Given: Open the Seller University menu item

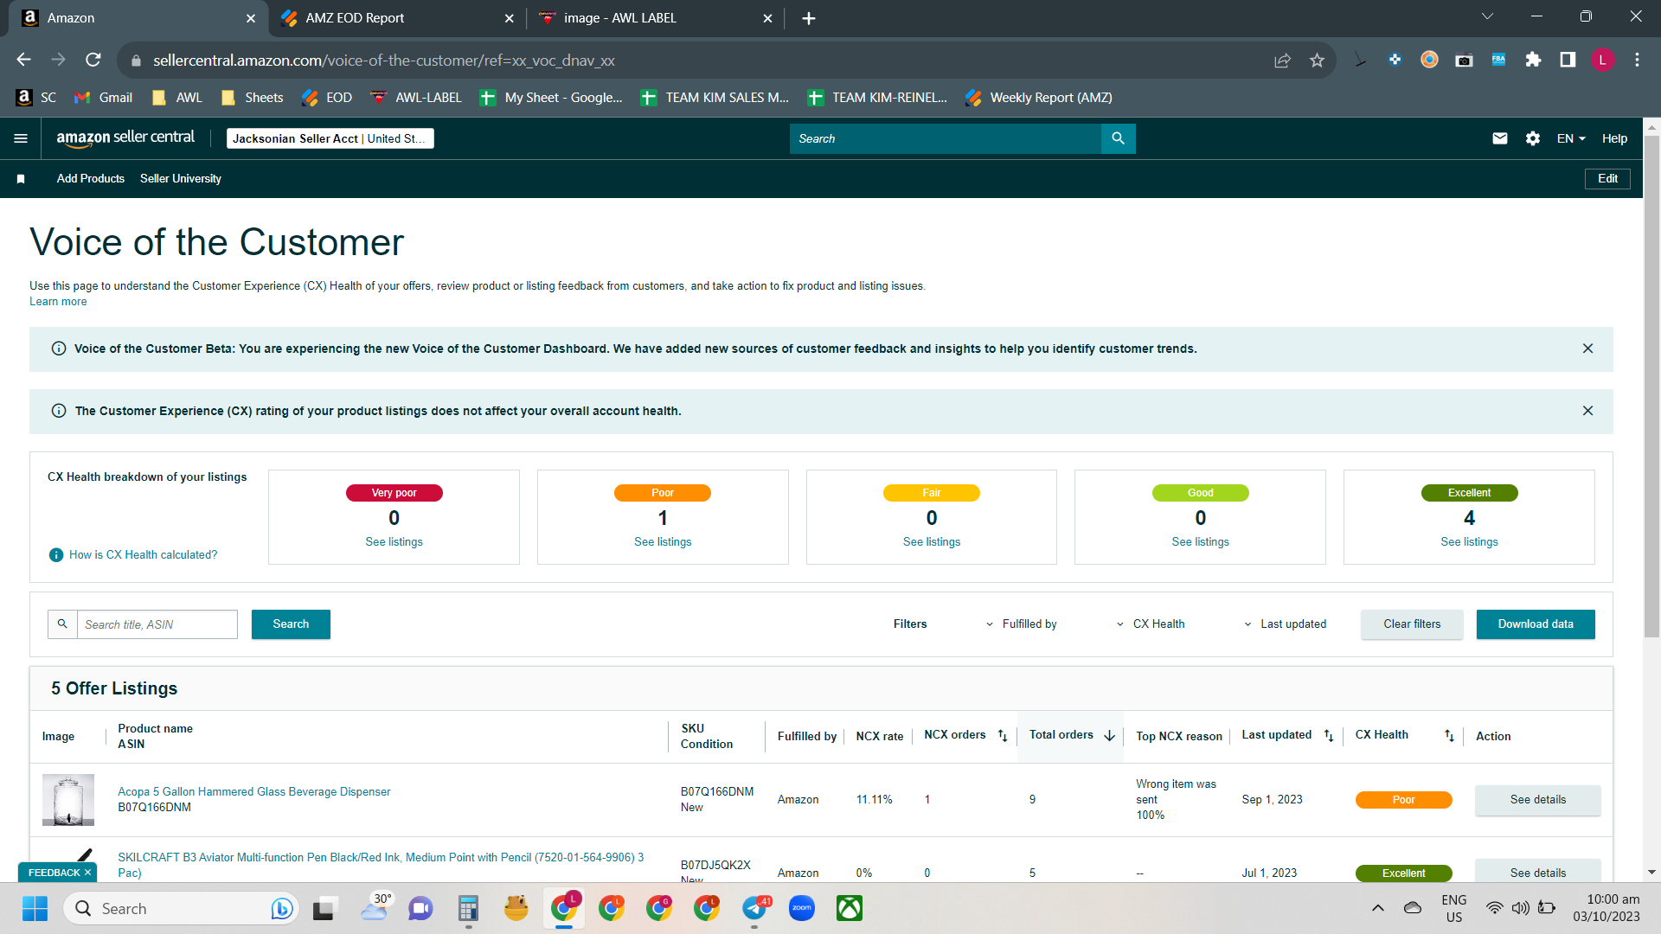Looking at the screenshot, I should click(181, 179).
